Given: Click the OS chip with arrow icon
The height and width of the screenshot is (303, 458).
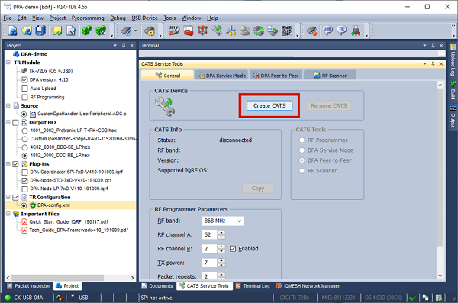Looking at the screenshot, I should (273, 31).
